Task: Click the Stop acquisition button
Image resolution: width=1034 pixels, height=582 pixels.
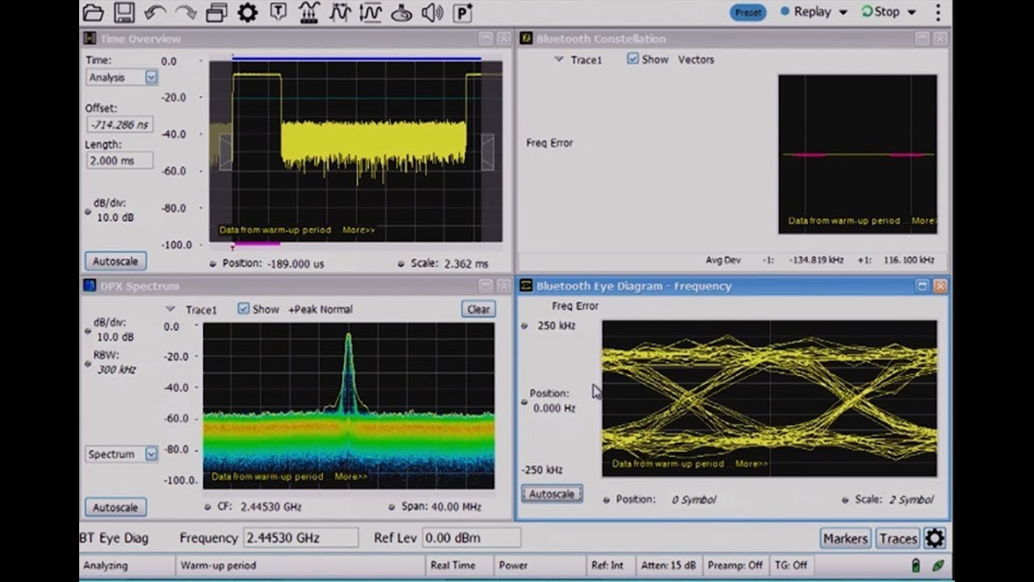Action: click(881, 12)
